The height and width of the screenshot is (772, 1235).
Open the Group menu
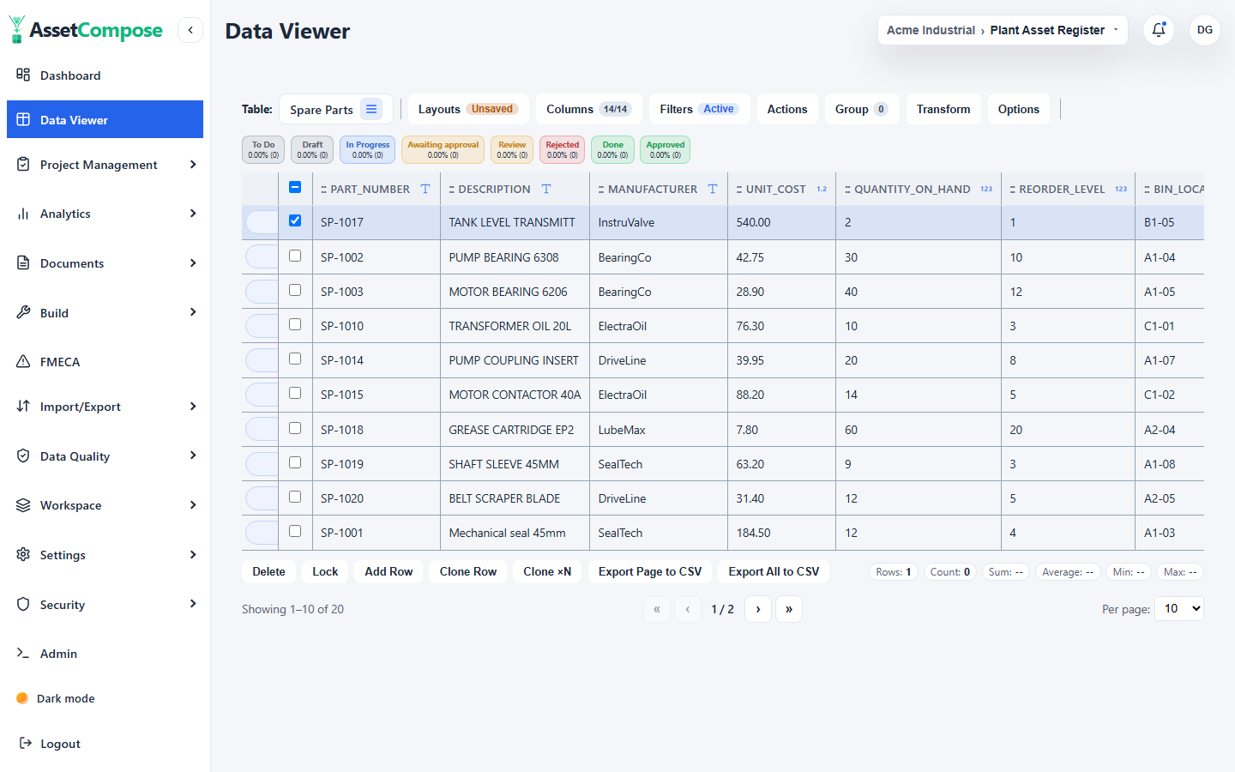(862, 109)
